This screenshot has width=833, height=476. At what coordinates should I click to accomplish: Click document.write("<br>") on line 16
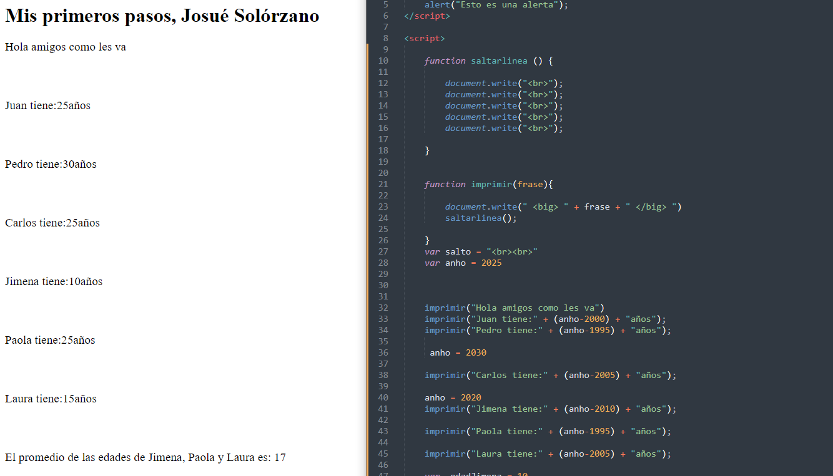coord(504,128)
